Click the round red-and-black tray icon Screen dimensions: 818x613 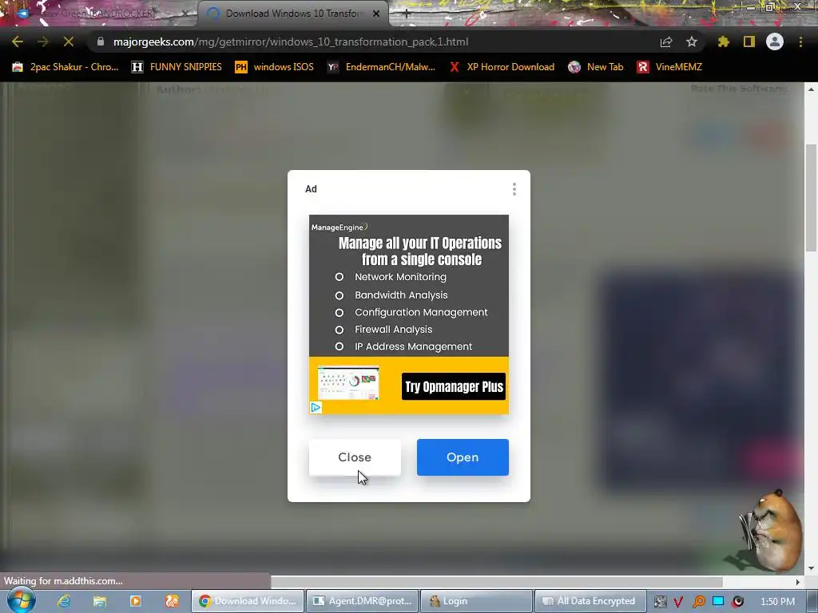coord(737,602)
